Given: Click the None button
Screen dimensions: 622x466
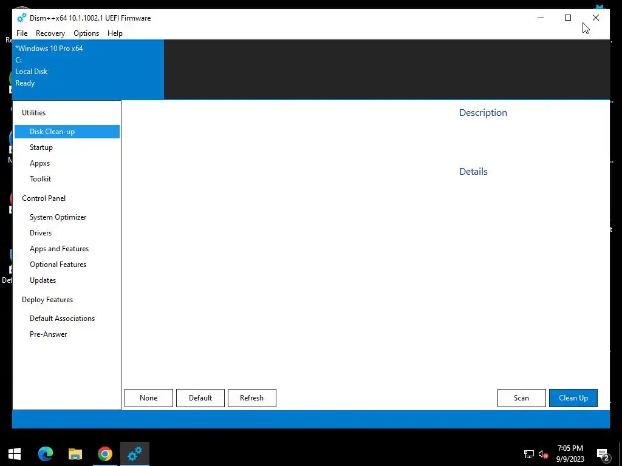Looking at the screenshot, I should tap(149, 398).
